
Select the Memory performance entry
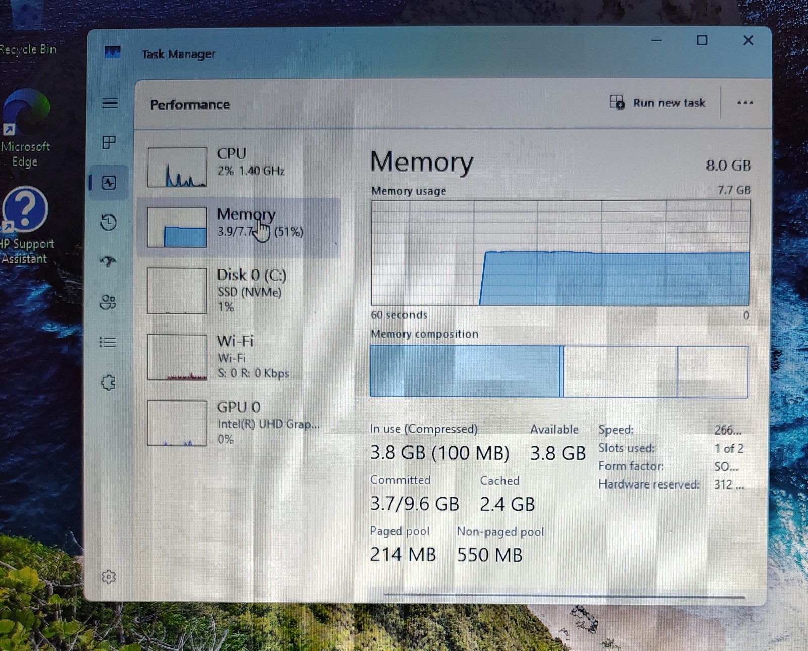[x=238, y=227]
